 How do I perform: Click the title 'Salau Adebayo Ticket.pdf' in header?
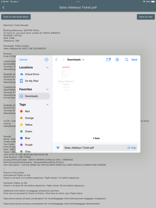(x=78, y=7)
